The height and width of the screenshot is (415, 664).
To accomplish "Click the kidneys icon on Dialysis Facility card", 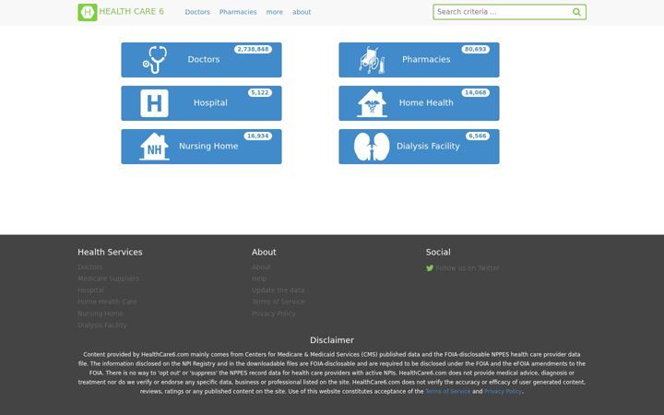I will (372, 147).
